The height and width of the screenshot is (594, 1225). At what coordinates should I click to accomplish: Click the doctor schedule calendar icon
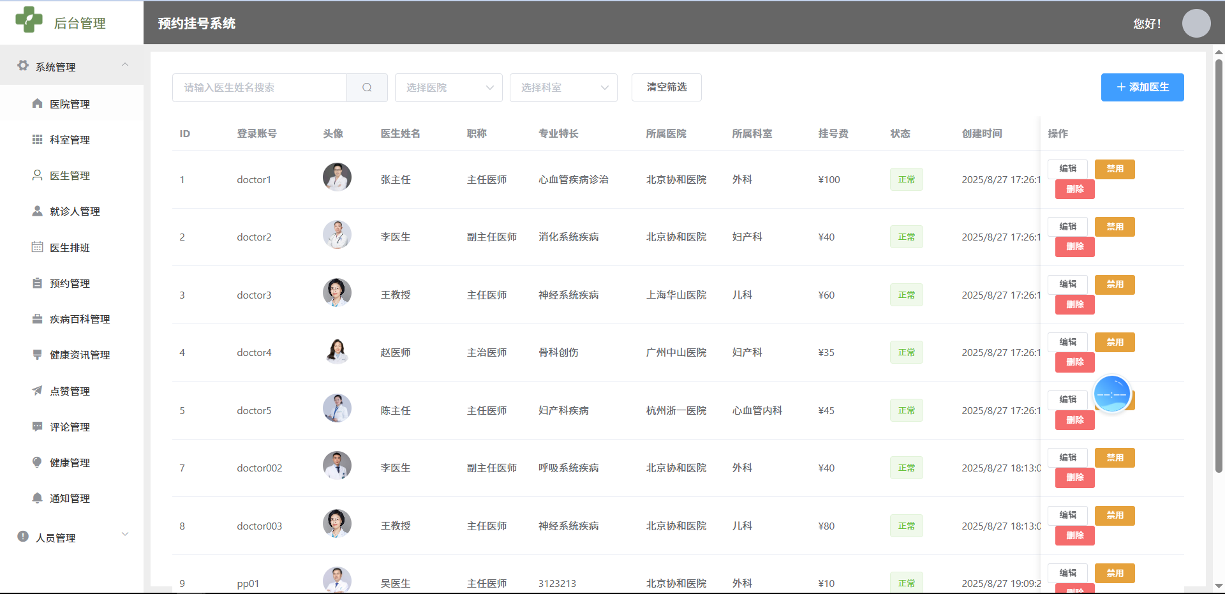(x=37, y=247)
